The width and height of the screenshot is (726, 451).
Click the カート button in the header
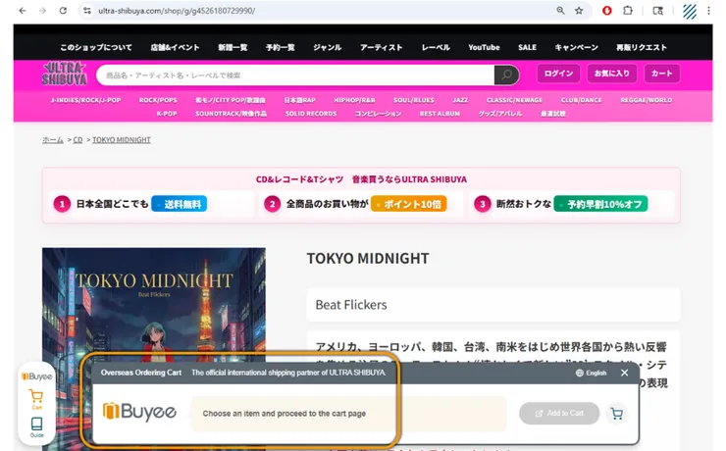(661, 74)
